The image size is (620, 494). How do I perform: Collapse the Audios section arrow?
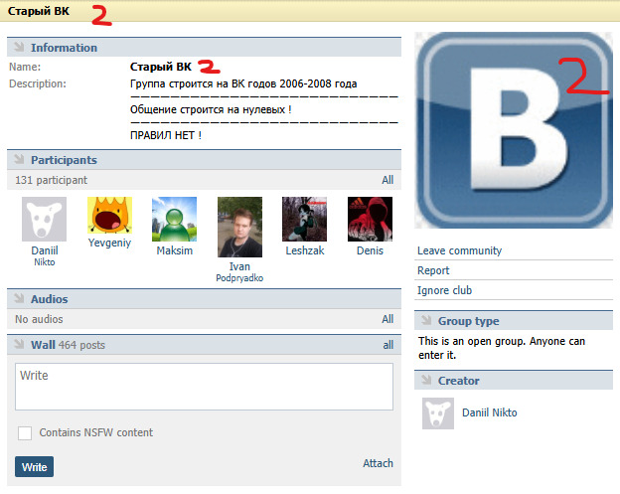tap(19, 298)
